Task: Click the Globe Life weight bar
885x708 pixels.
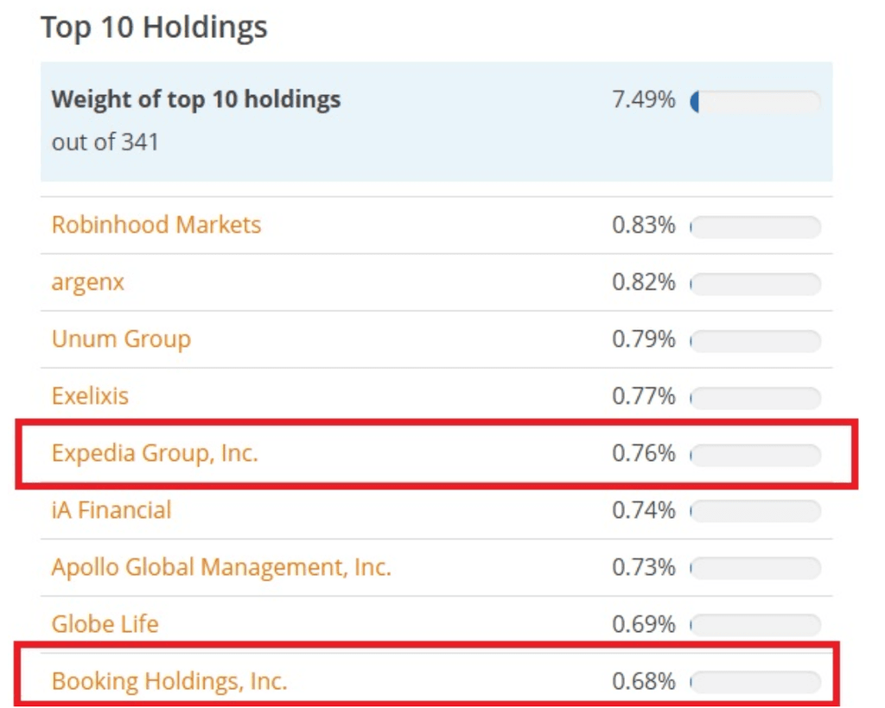Action: click(755, 626)
